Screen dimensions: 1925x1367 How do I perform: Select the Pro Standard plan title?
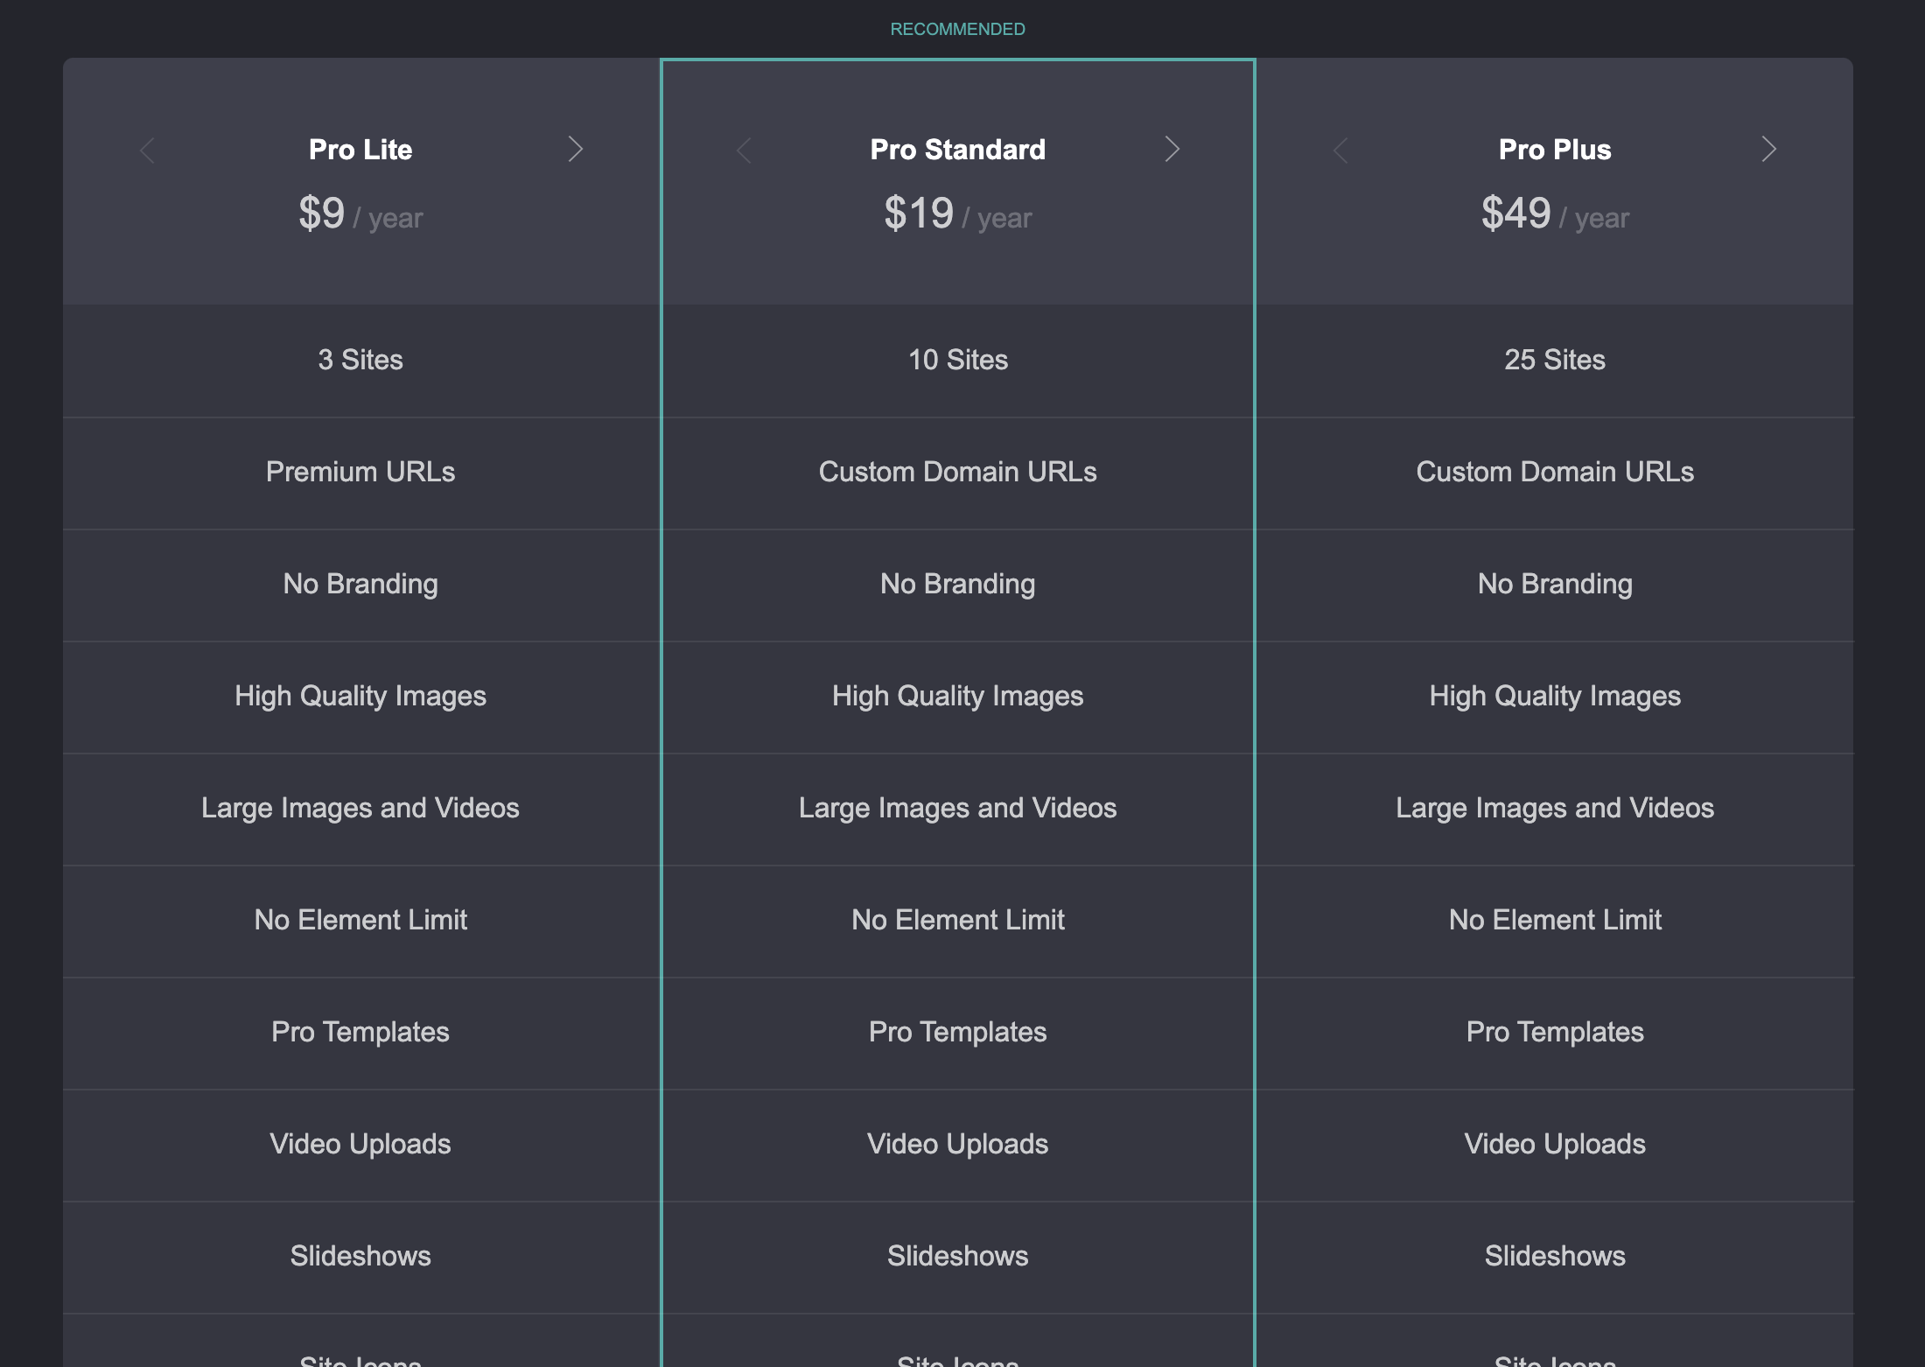click(957, 150)
